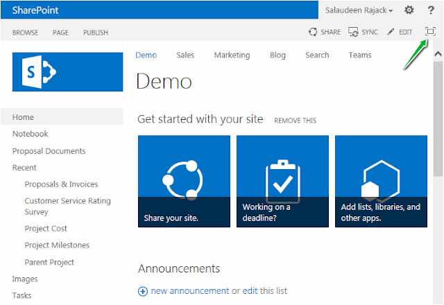
Task: Go to Sales in top navigation
Action: [185, 55]
